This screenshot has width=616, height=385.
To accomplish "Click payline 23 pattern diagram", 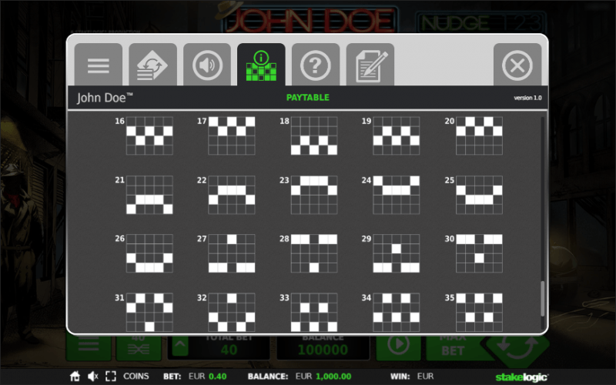I will click(x=314, y=195).
